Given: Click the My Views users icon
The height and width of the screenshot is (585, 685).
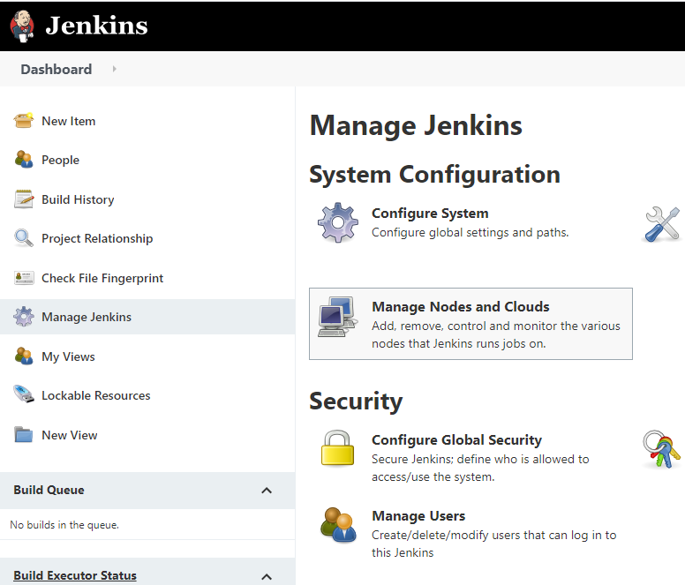Looking at the screenshot, I should point(24,356).
